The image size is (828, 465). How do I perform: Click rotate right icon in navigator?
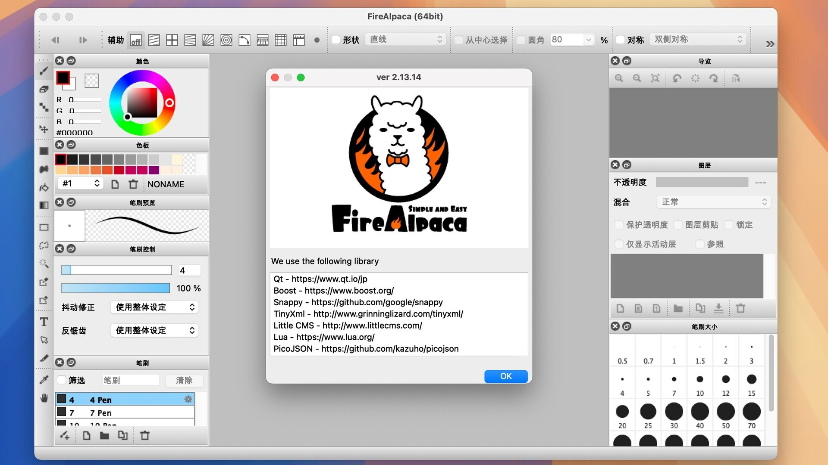(x=714, y=78)
